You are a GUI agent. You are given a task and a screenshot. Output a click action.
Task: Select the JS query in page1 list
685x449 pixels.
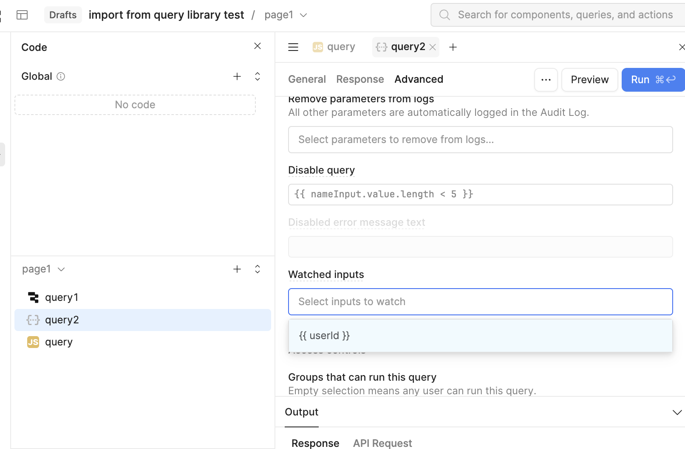pos(143,342)
